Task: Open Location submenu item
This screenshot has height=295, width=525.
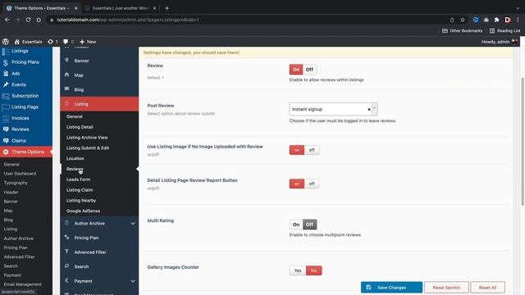Action: (x=75, y=158)
